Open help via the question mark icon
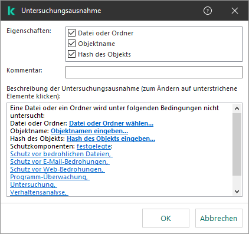The width and height of the screenshot is (249, 234). 208,11
